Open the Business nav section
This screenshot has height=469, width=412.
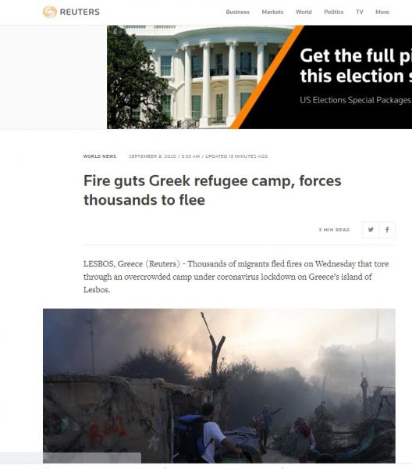238,12
